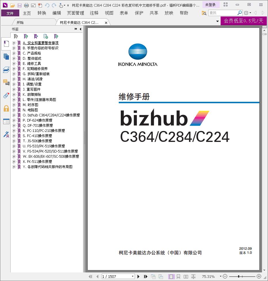
Task: Open the 帮助 ribbon tab
Action: tap(184, 13)
